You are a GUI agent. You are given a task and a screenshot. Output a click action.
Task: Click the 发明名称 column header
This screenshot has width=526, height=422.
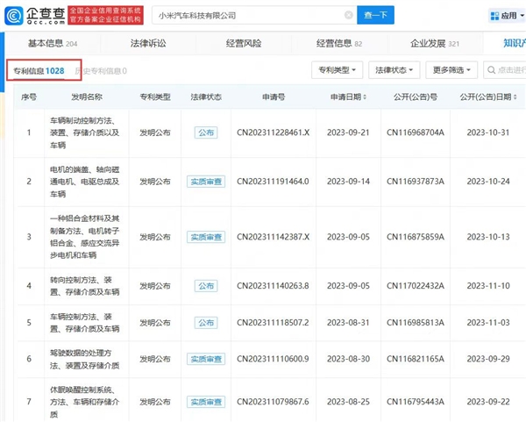tap(87, 97)
